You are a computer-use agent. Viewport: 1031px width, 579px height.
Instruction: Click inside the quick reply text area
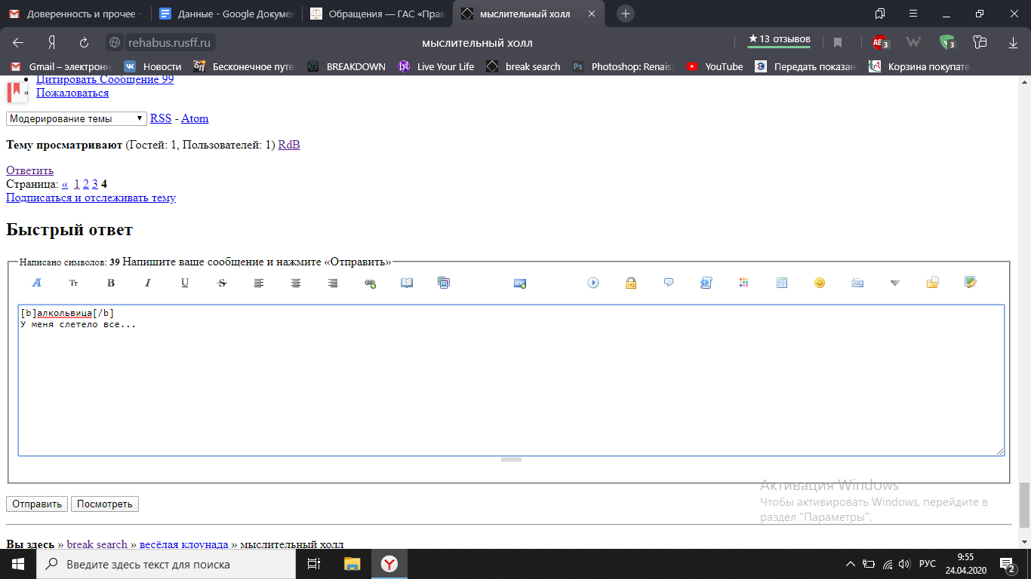(511, 380)
